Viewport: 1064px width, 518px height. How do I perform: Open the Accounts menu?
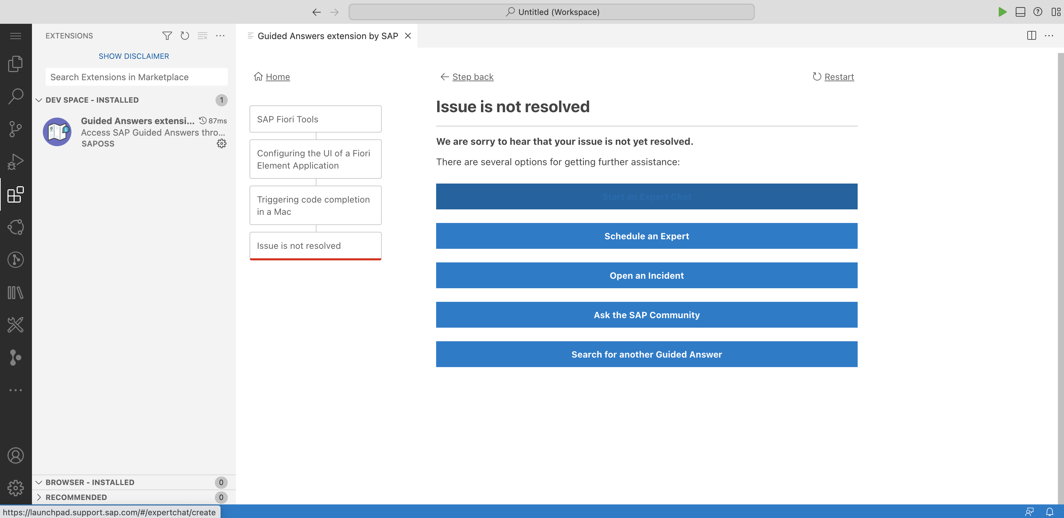pyautogui.click(x=16, y=455)
